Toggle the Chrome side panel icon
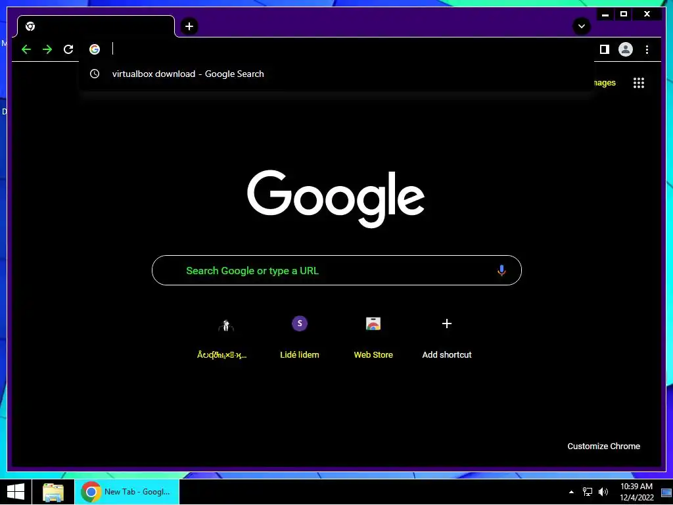Image resolution: width=673 pixels, height=505 pixels. (x=605, y=49)
